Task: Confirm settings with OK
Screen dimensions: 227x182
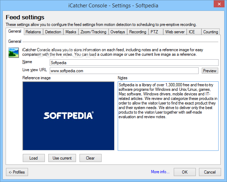Action: point(185,172)
